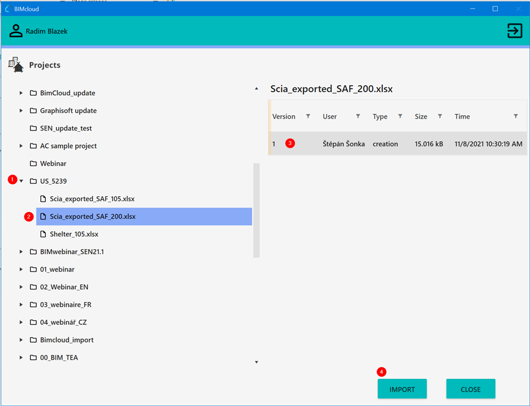
Task: Click the Projects buildings icon
Action: click(x=15, y=65)
